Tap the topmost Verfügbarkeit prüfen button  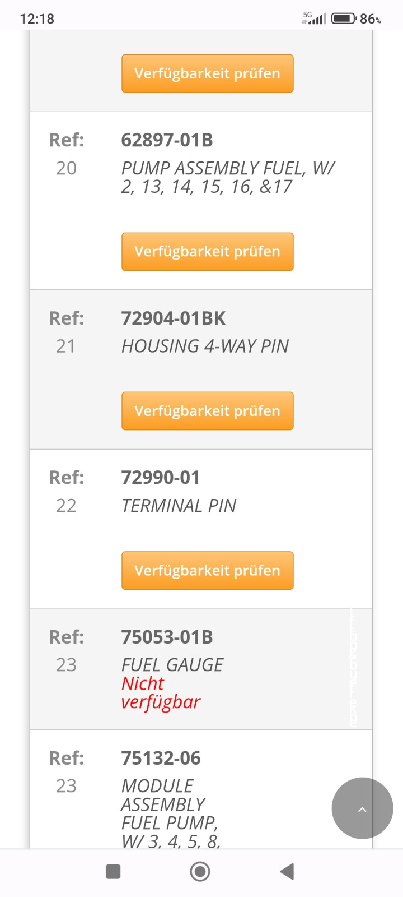[207, 73]
